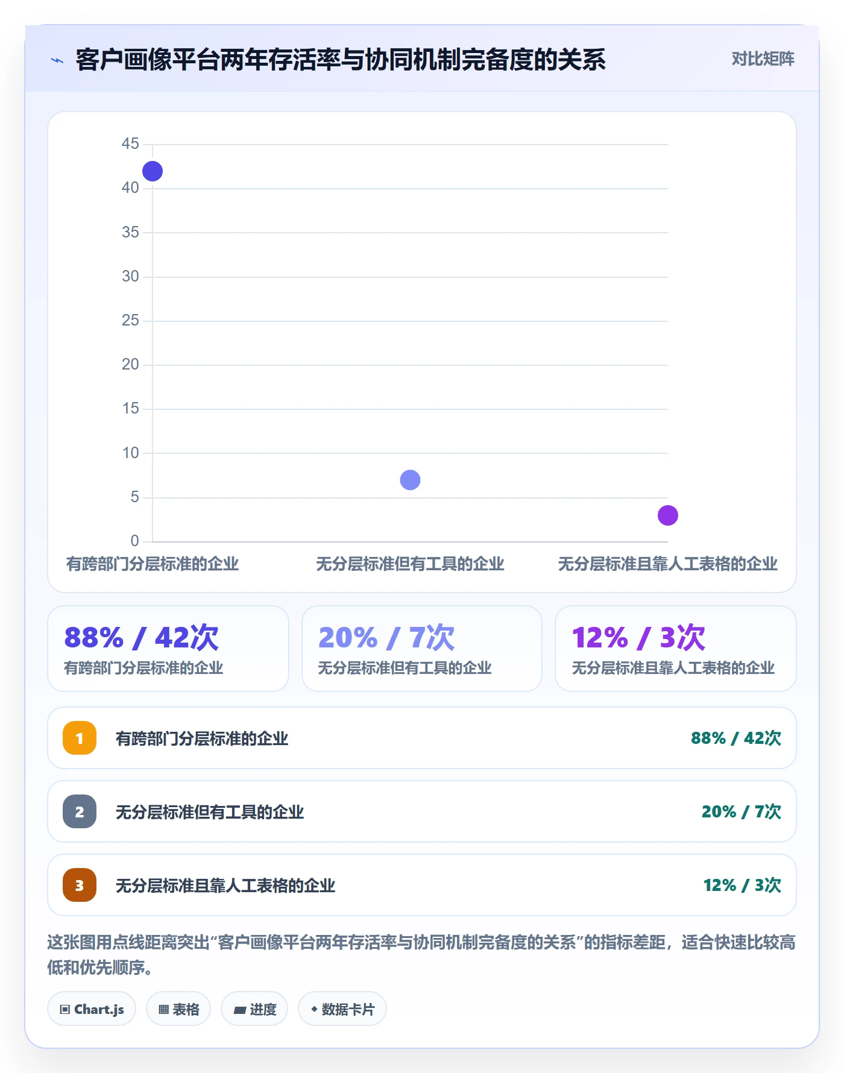The image size is (844, 1073).
Task: Click the green 12% / 3次 value in row 3
Action: 742,886
